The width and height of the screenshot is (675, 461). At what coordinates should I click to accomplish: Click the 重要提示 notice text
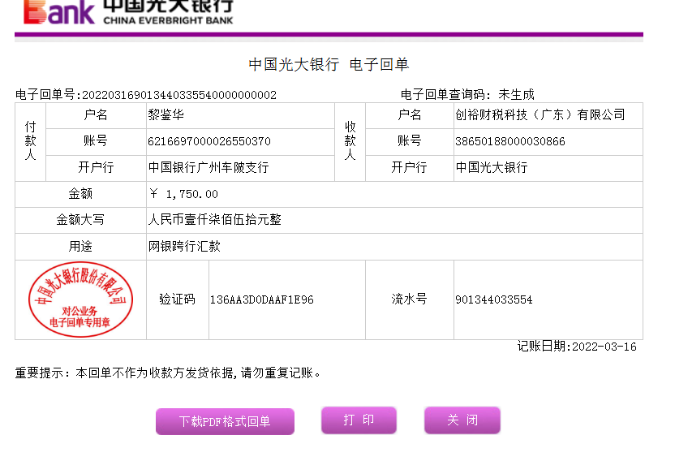click(169, 373)
